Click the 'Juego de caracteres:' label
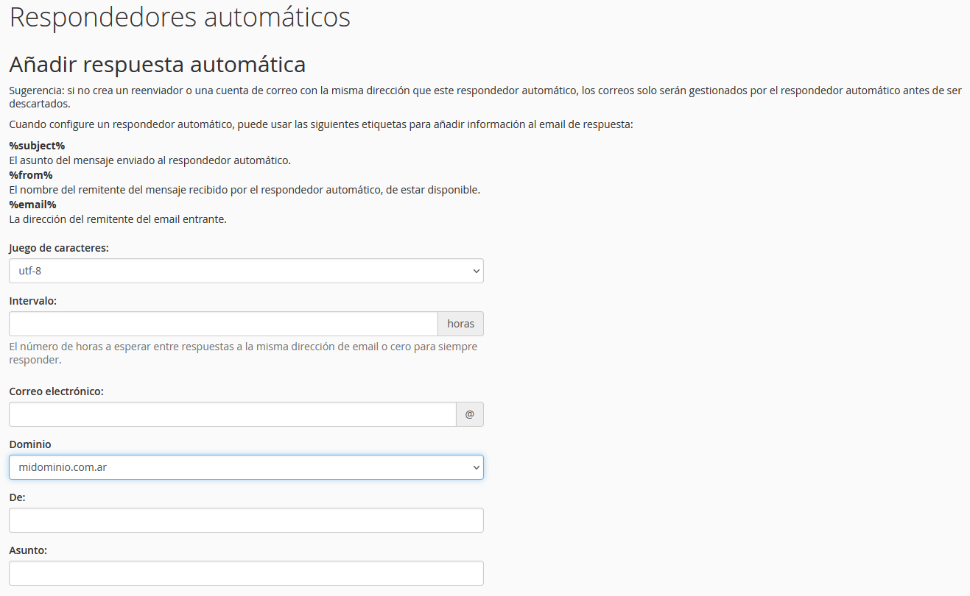The image size is (970, 596). (59, 248)
